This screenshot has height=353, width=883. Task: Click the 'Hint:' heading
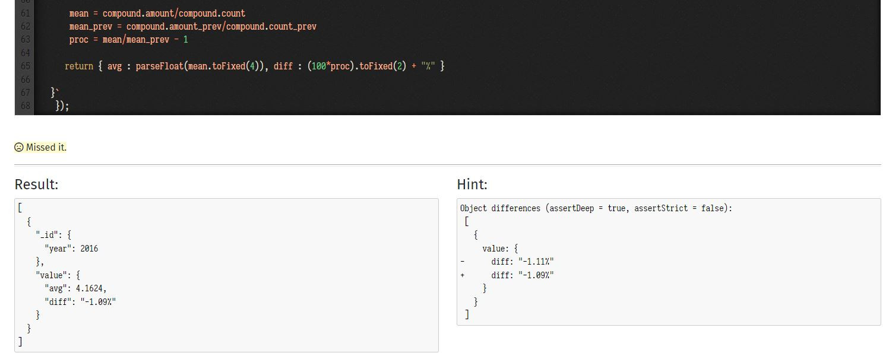pyautogui.click(x=472, y=185)
